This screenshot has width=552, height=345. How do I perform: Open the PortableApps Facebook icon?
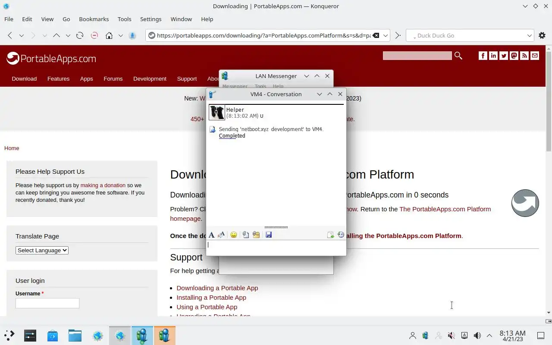click(483, 56)
